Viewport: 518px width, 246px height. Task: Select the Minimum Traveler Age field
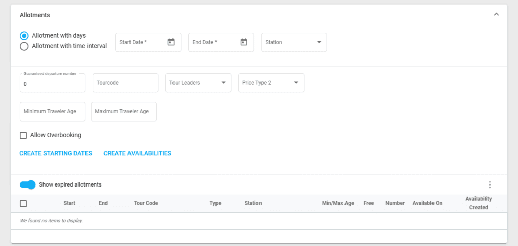[53, 112]
